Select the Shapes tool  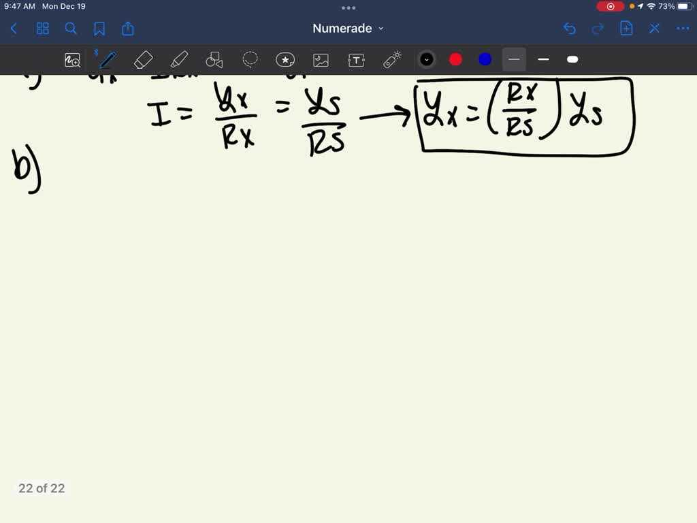(214, 60)
